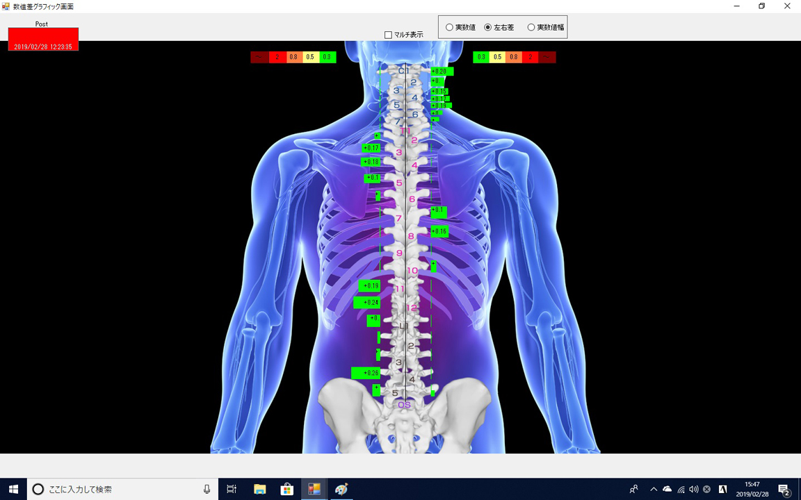Click the right legend red 2 swatch
Image resolution: width=801 pixels, height=500 pixels.
pos(531,57)
